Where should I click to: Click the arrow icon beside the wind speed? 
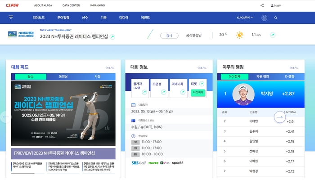pyautogui.click(x=273, y=35)
